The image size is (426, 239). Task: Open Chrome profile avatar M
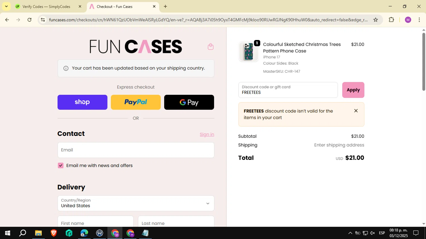click(408, 20)
